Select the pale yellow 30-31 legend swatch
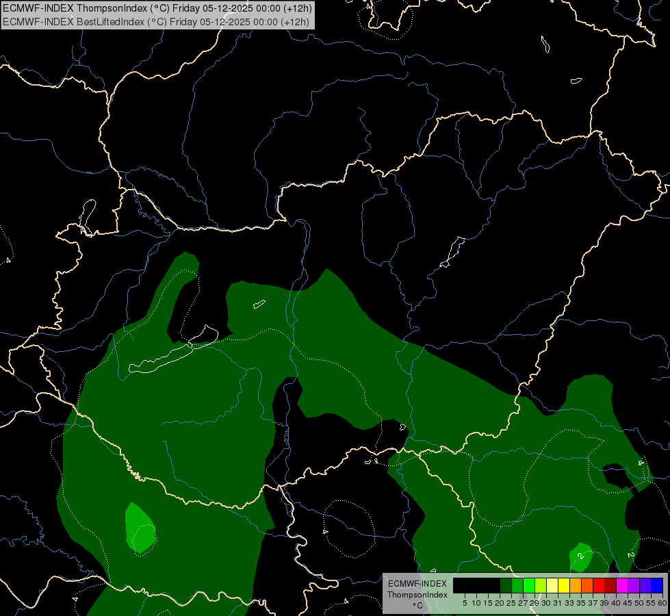The height and width of the screenshot is (616, 670). [552, 585]
